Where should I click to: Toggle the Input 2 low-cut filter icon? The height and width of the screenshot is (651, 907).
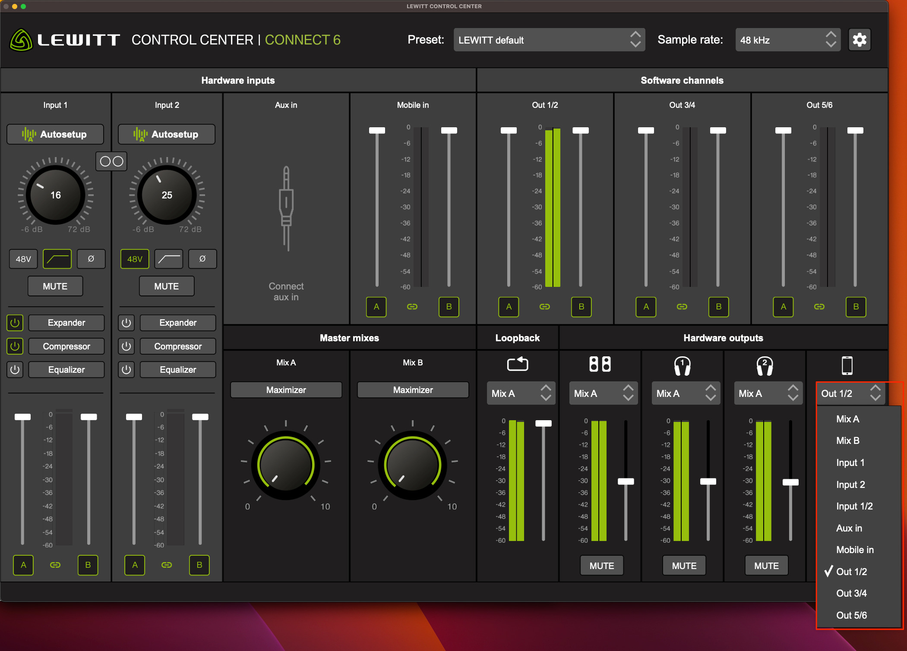(x=168, y=259)
